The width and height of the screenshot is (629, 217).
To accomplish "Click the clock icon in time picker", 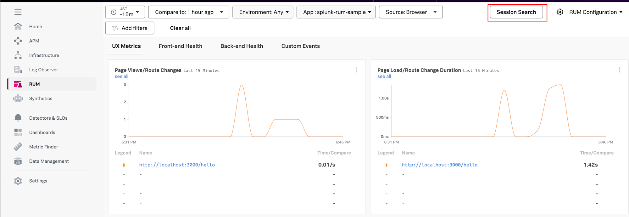I will point(114,12).
